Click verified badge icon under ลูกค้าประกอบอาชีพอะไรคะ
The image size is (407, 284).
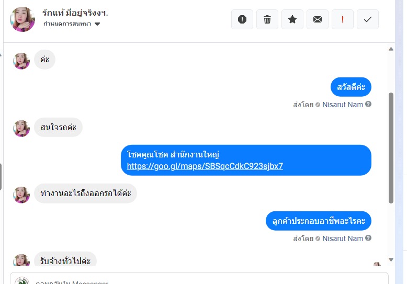[318, 239]
